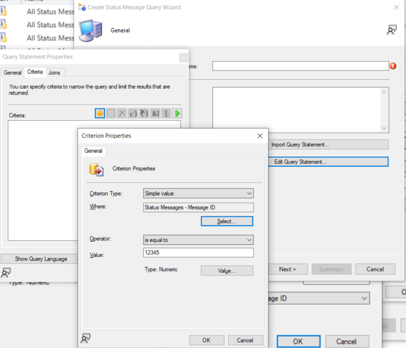
Task: Click the criterion Properties toolbar icon
Action: (x=111, y=113)
